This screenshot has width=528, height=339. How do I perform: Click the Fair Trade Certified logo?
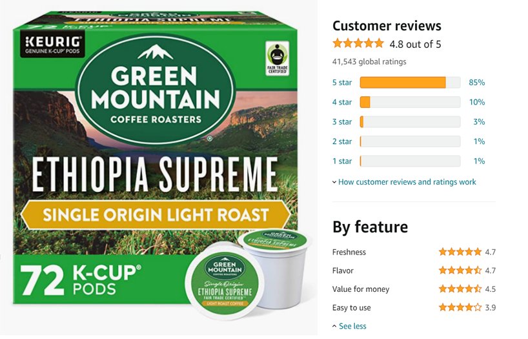[277, 58]
